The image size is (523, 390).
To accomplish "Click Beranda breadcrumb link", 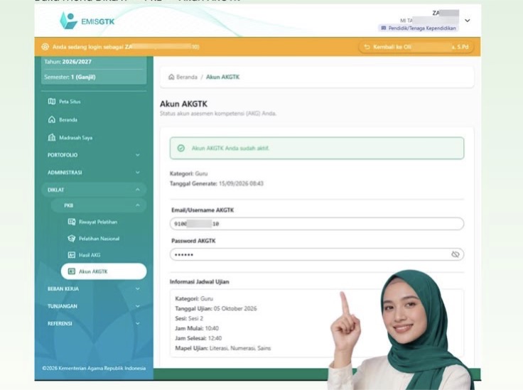I will [x=187, y=77].
